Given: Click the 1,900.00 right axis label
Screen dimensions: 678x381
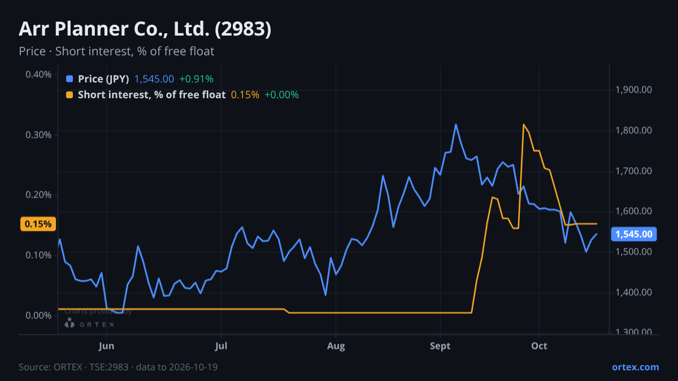Looking at the screenshot, I should tap(634, 90).
